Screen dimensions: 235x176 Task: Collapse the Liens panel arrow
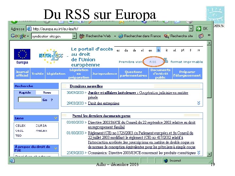[x=55, y=118]
